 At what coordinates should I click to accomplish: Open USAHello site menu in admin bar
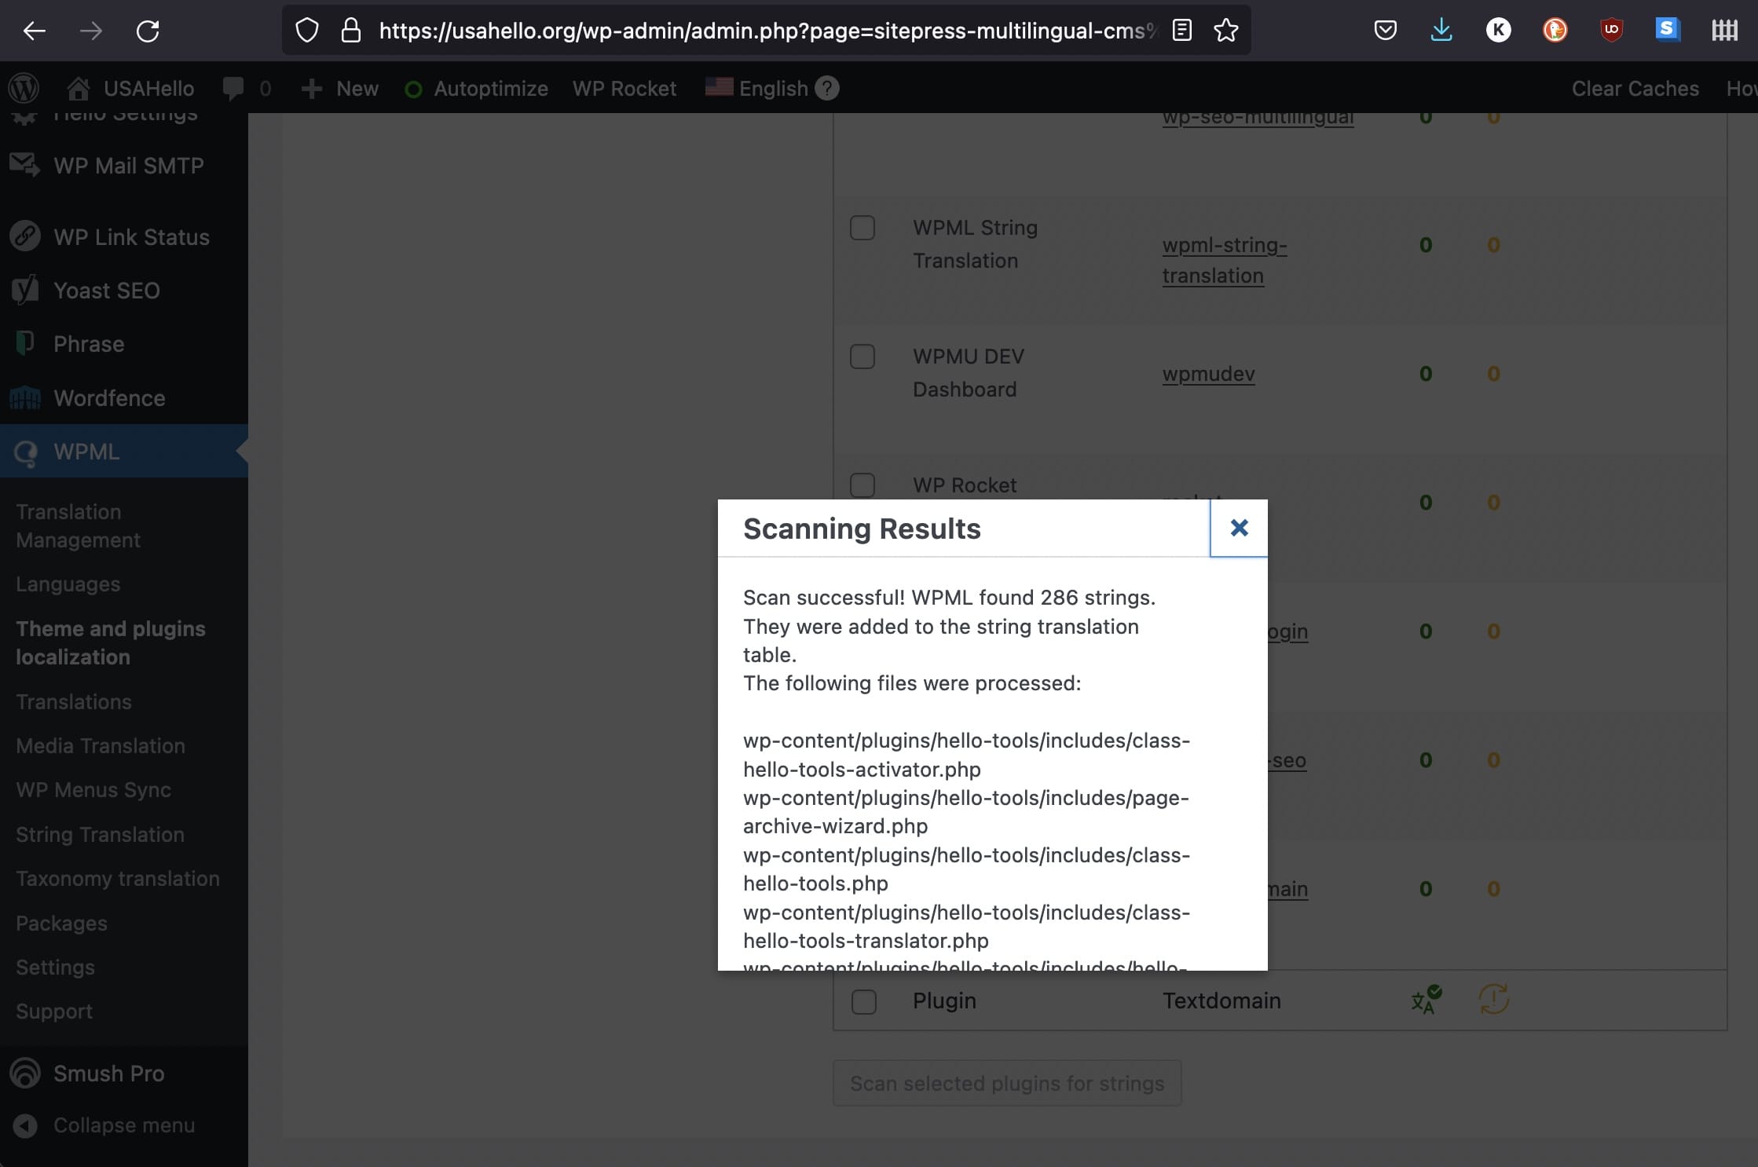point(130,88)
